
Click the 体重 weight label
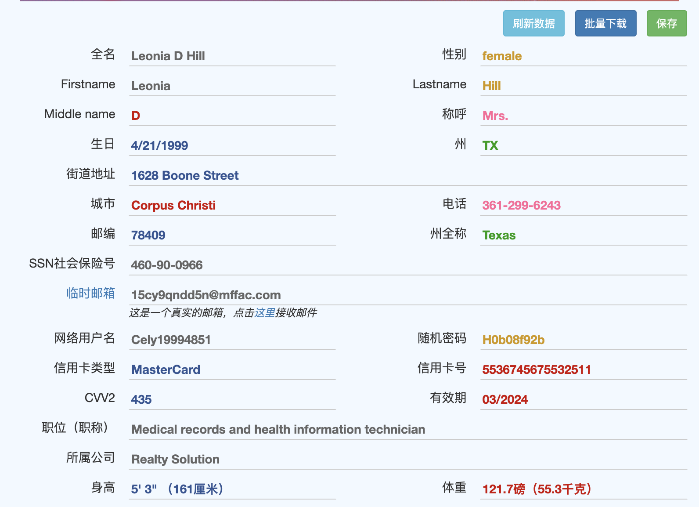tap(454, 487)
